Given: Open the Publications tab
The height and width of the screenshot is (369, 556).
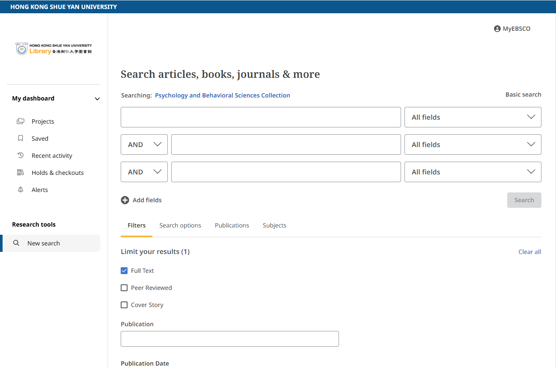Looking at the screenshot, I should tap(232, 225).
